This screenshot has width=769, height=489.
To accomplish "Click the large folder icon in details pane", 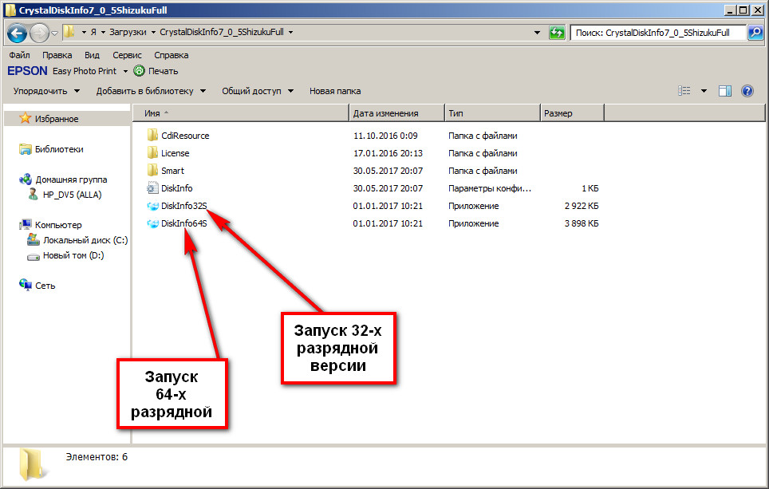I will pyautogui.click(x=32, y=464).
